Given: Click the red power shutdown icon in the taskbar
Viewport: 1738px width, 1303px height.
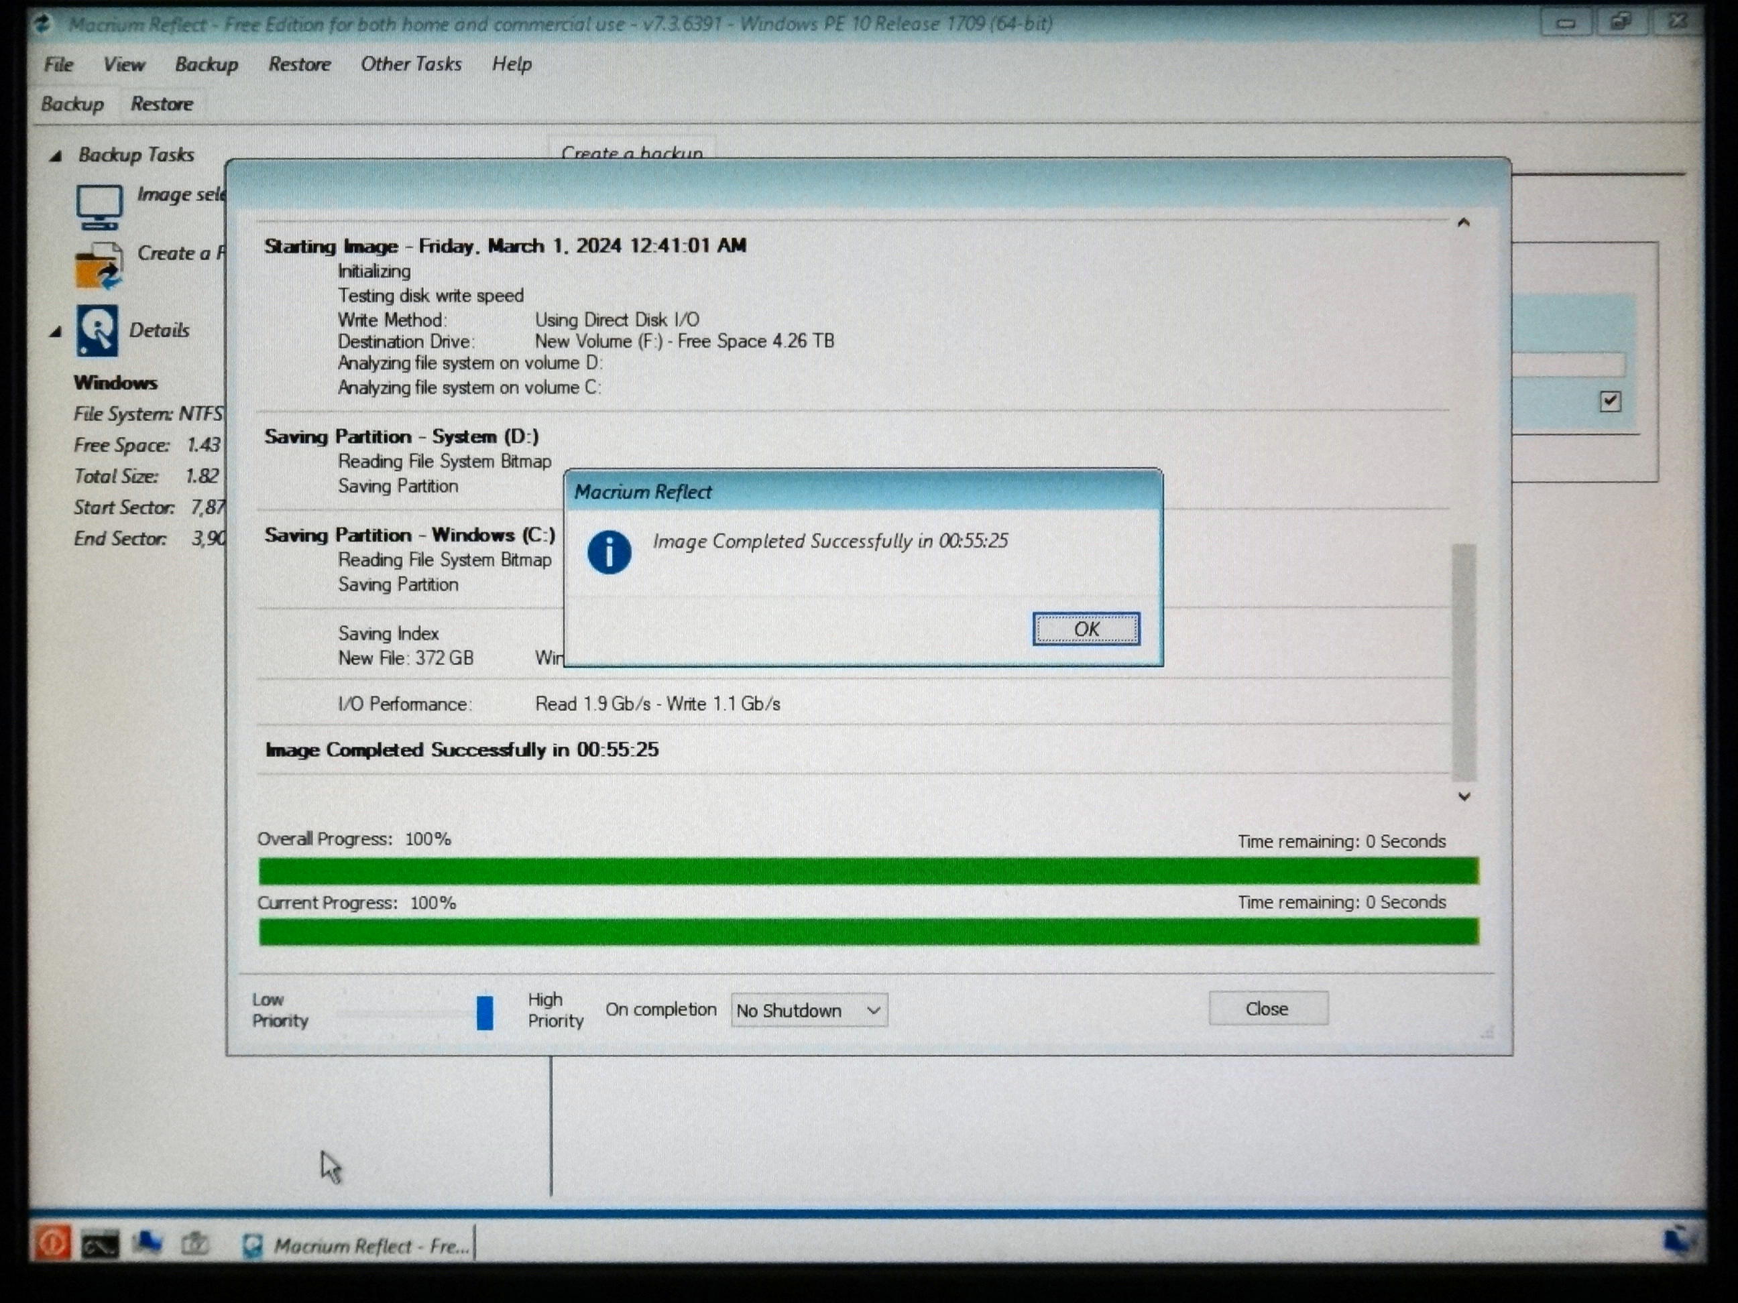Looking at the screenshot, I should pos(53,1243).
